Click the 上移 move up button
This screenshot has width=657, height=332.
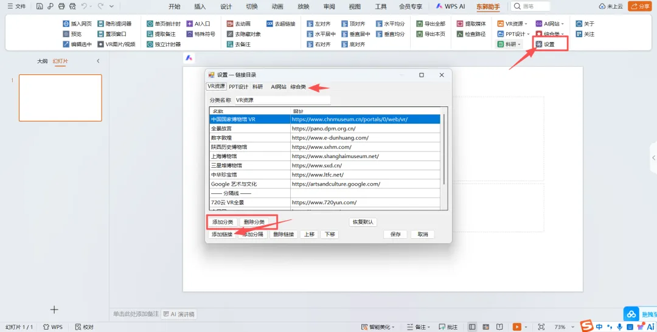pyautogui.click(x=309, y=235)
